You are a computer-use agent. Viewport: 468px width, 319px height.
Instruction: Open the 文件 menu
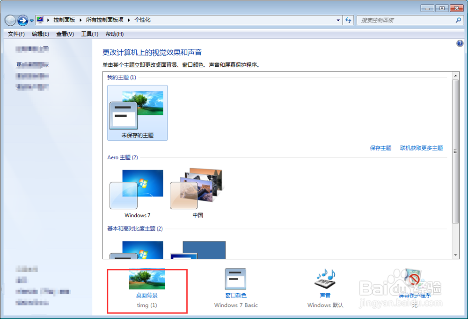click(16, 34)
